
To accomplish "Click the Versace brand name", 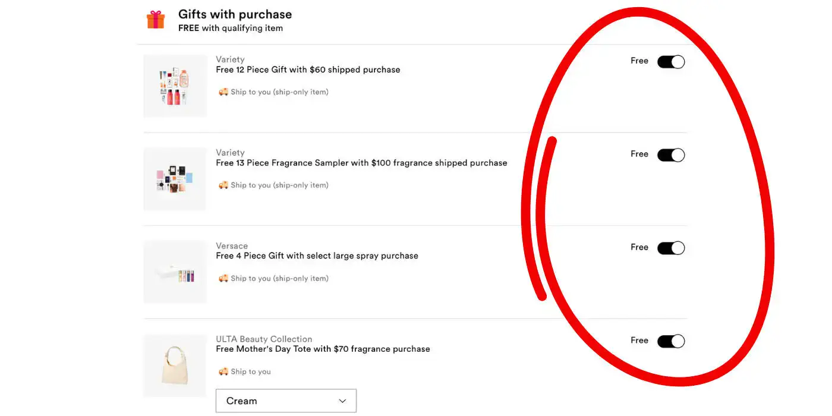I will click(x=232, y=246).
